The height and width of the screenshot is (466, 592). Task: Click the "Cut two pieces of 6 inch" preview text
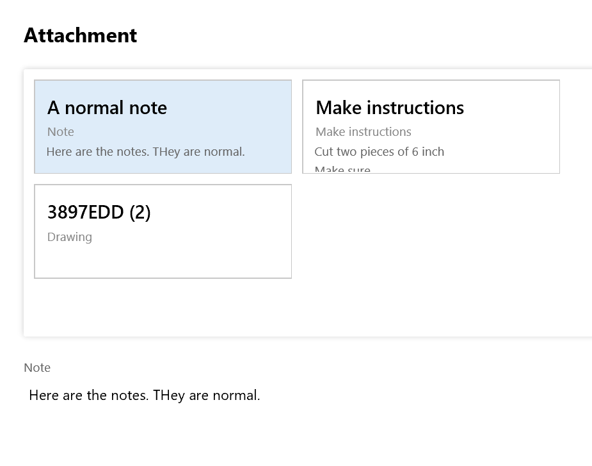(380, 151)
